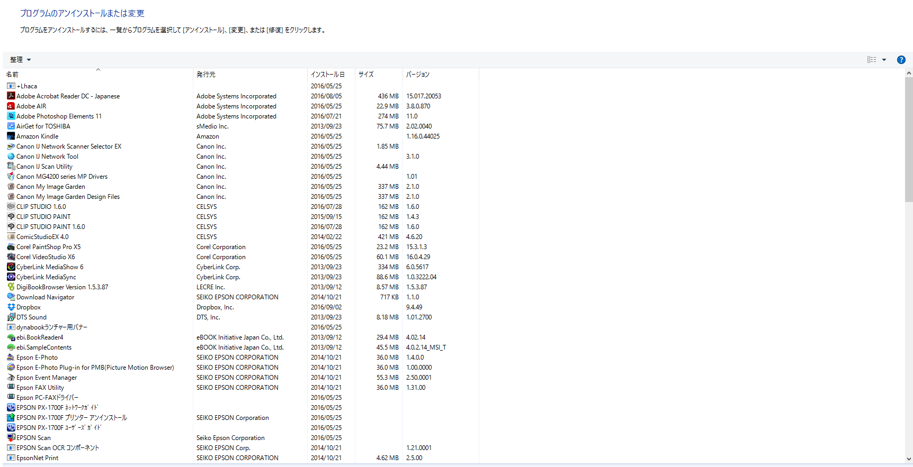Click the Adobe AIR program icon
This screenshot has width=913, height=467.
[x=11, y=106]
